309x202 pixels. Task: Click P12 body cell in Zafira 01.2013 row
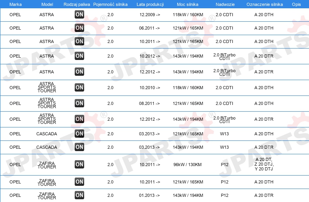(224, 195)
